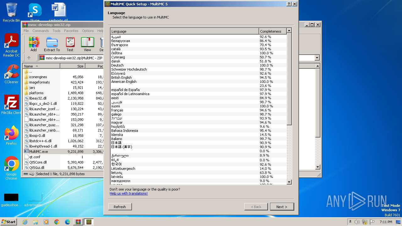Open Favorites menu in WinRAR

click(x=71, y=31)
